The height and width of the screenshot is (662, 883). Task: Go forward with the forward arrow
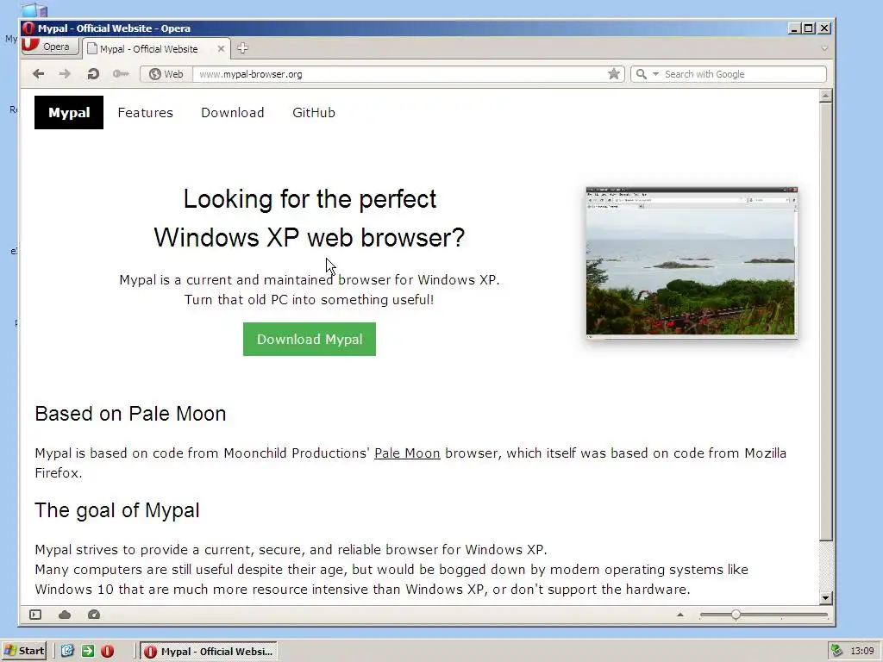pos(65,74)
